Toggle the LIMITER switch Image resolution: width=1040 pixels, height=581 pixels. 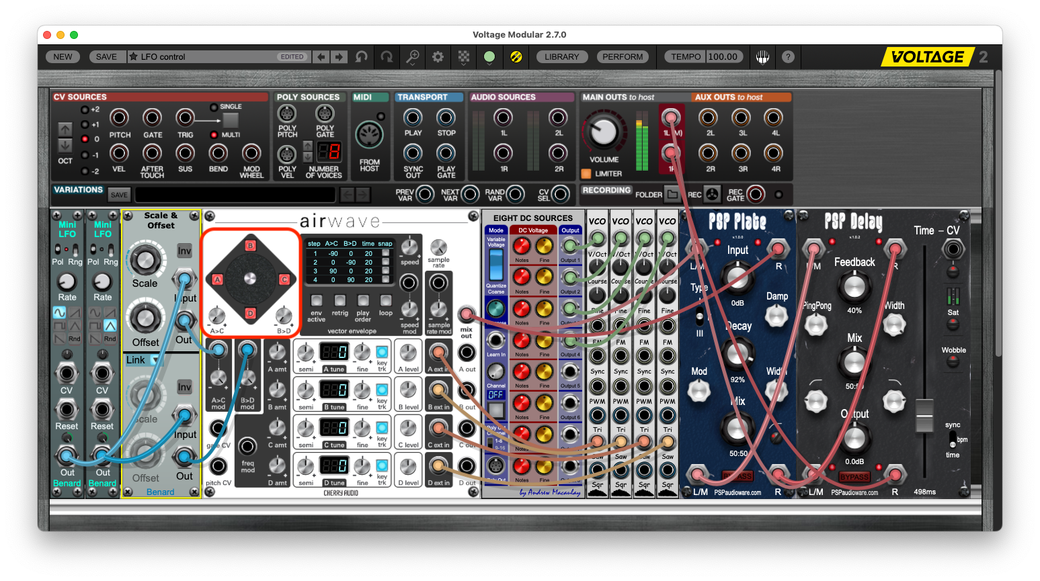pyautogui.click(x=586, y=174)
